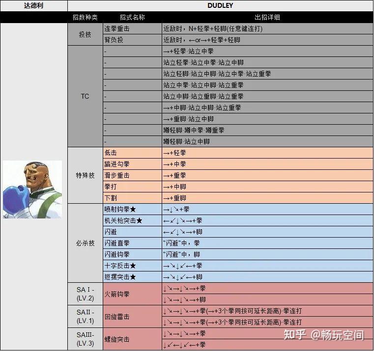Image resolution: width=374 pixels, height=351 pixels.
Task: Click the TC category cell
Action: pyautogui.click(x=85, y=96)
